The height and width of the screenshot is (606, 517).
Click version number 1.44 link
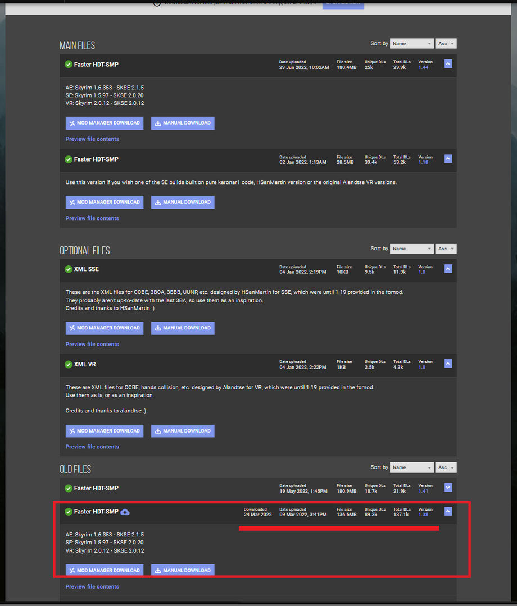click(x=423, y=68)
